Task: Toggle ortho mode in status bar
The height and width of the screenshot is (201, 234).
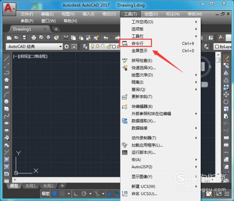Action: pos(76,194)
